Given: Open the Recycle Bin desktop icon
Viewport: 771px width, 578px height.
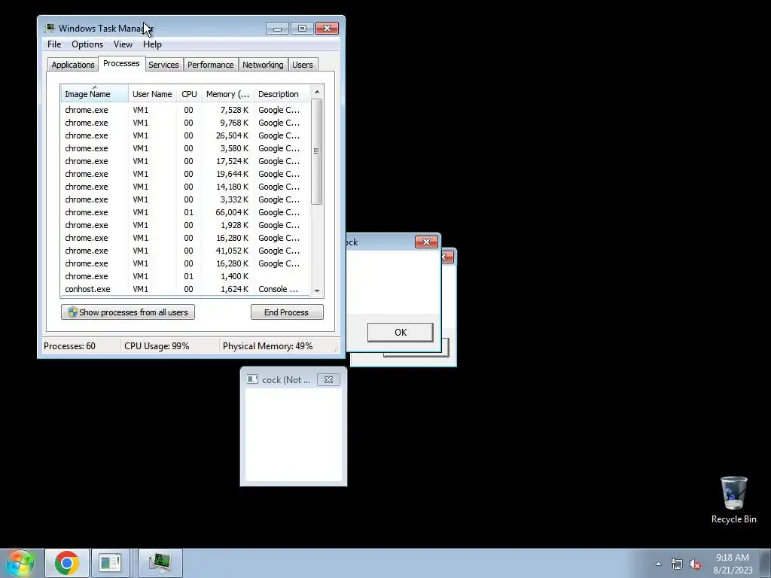Looking at the screenshot, I should pyautogui.click(x=733, y=500).
